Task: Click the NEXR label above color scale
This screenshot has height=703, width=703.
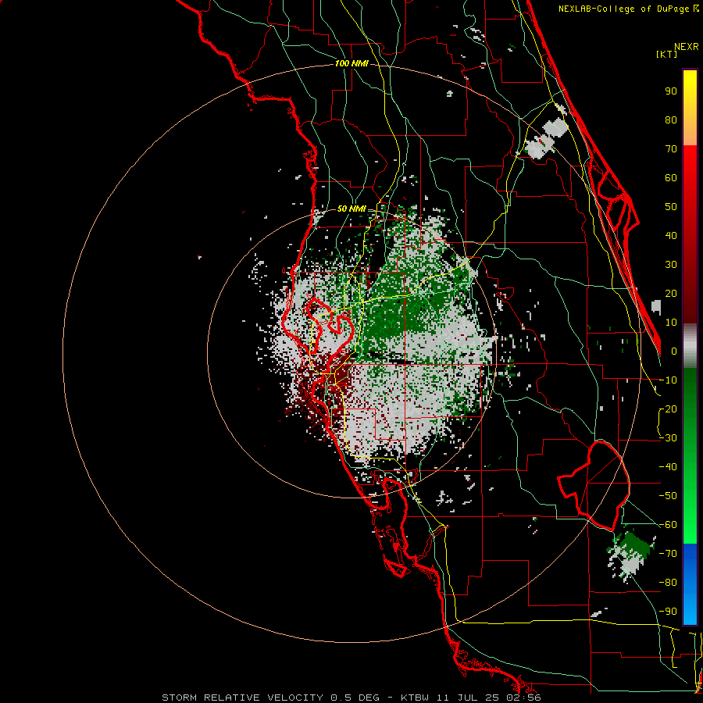Action: click(687, 47)
